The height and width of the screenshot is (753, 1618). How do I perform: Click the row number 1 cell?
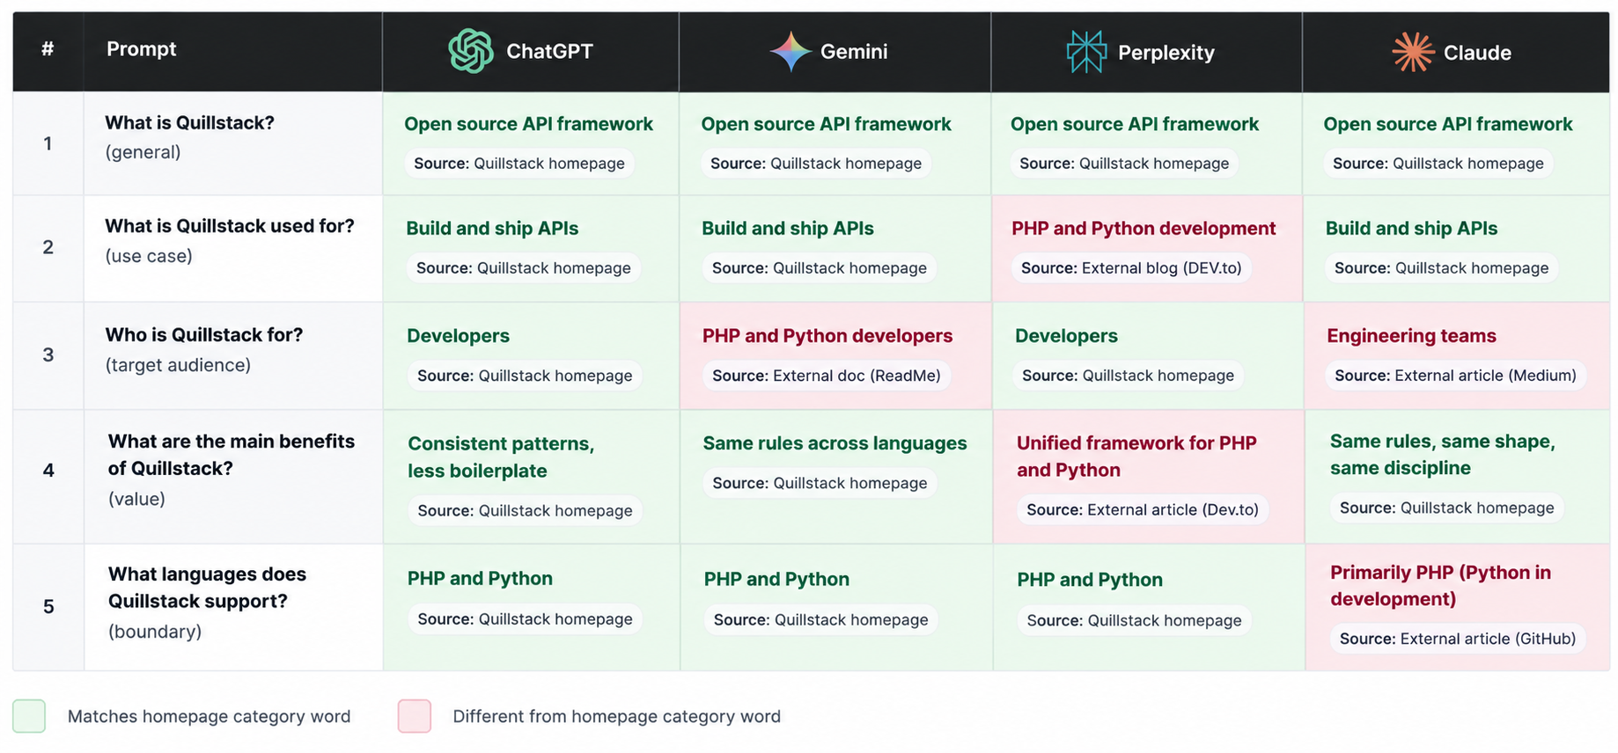click(48, 143)
